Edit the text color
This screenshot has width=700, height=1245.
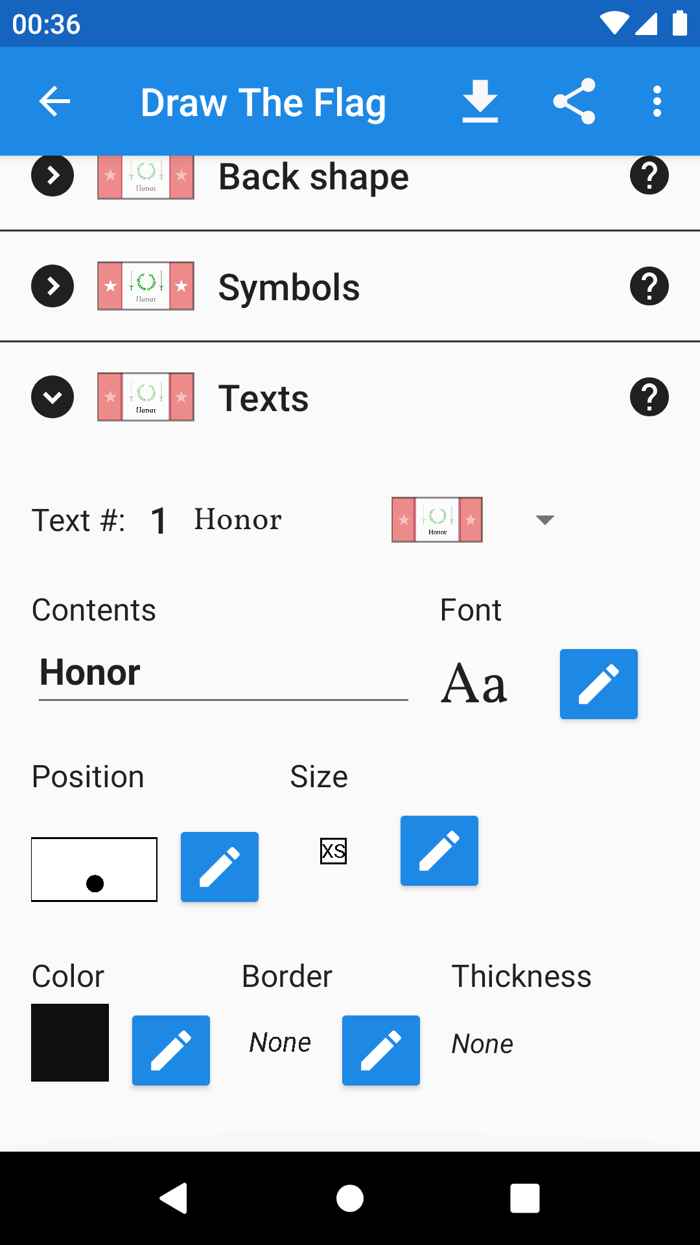[171, 1050]
